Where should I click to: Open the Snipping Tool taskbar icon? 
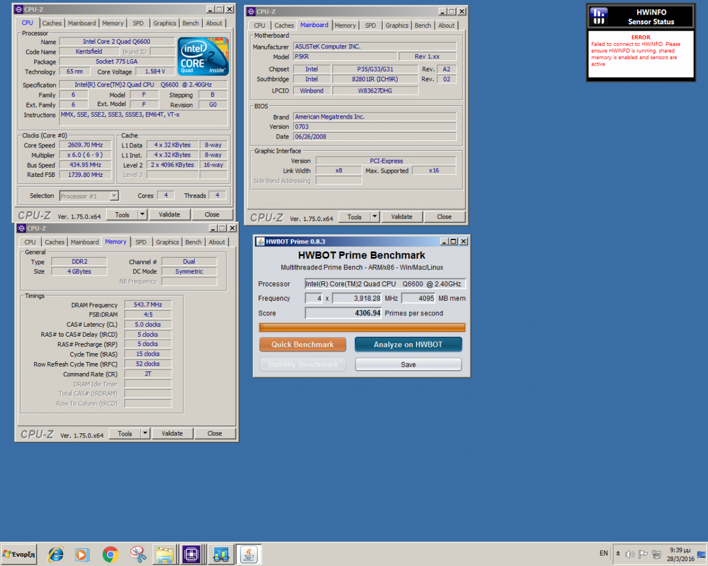click(x=138, y=554)
